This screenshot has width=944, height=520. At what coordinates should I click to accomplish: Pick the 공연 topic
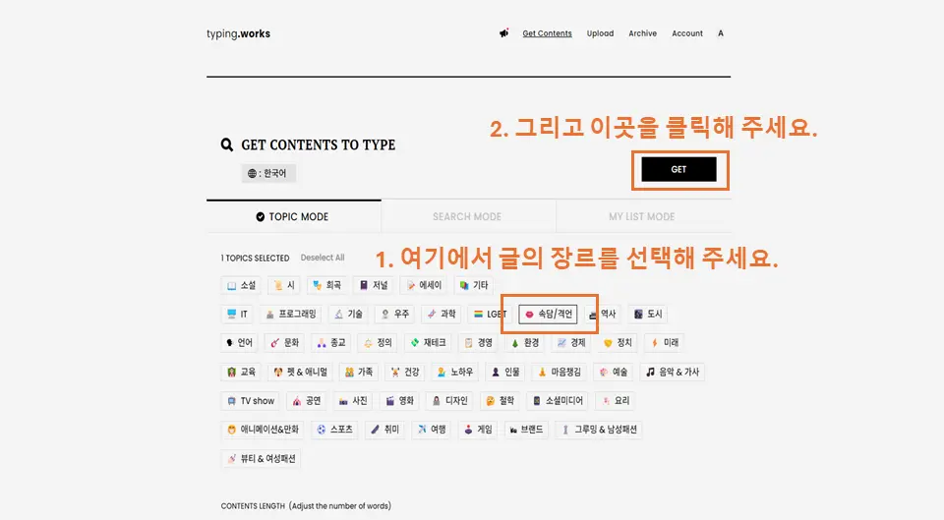tap(307, 401)
